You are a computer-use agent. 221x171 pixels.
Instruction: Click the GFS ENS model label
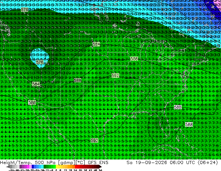pyautogui.click(x=98, y=162)
